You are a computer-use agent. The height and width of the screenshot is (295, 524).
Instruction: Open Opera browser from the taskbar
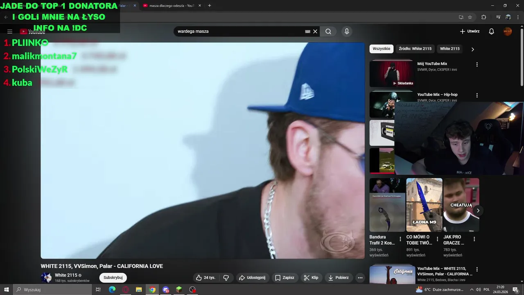click(126, 290)
